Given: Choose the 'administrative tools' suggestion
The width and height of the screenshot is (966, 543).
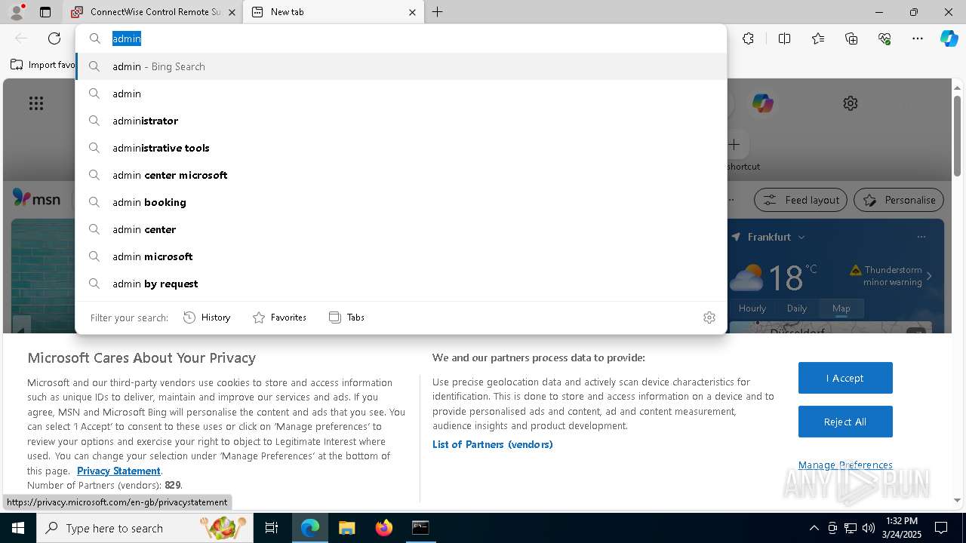Looking at the screenshot, I should point(401,148).
